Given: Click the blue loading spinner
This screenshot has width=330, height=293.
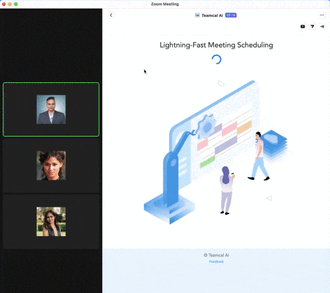Looking at the screenshot, I should point(216,60).
